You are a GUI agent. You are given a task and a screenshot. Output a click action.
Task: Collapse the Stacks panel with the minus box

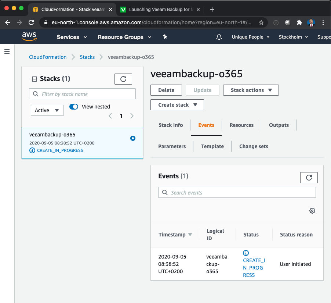34,79
